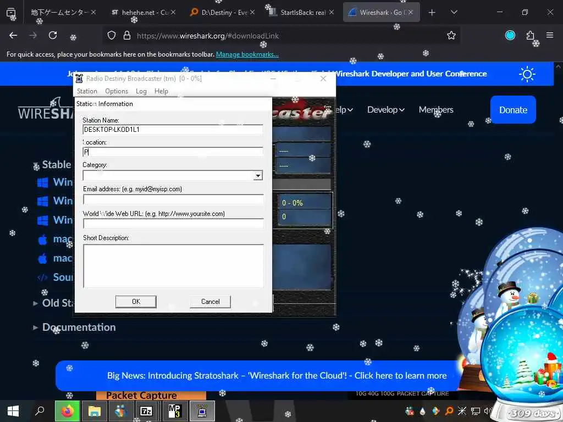Reload the Wireshark page
This screenshot has height=422, width=563.
pyautogui.click(x=53, y=35)
